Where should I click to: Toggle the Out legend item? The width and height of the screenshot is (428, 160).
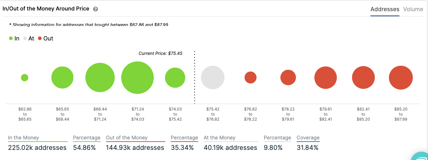pyautogui.click(x=45, y=38)
